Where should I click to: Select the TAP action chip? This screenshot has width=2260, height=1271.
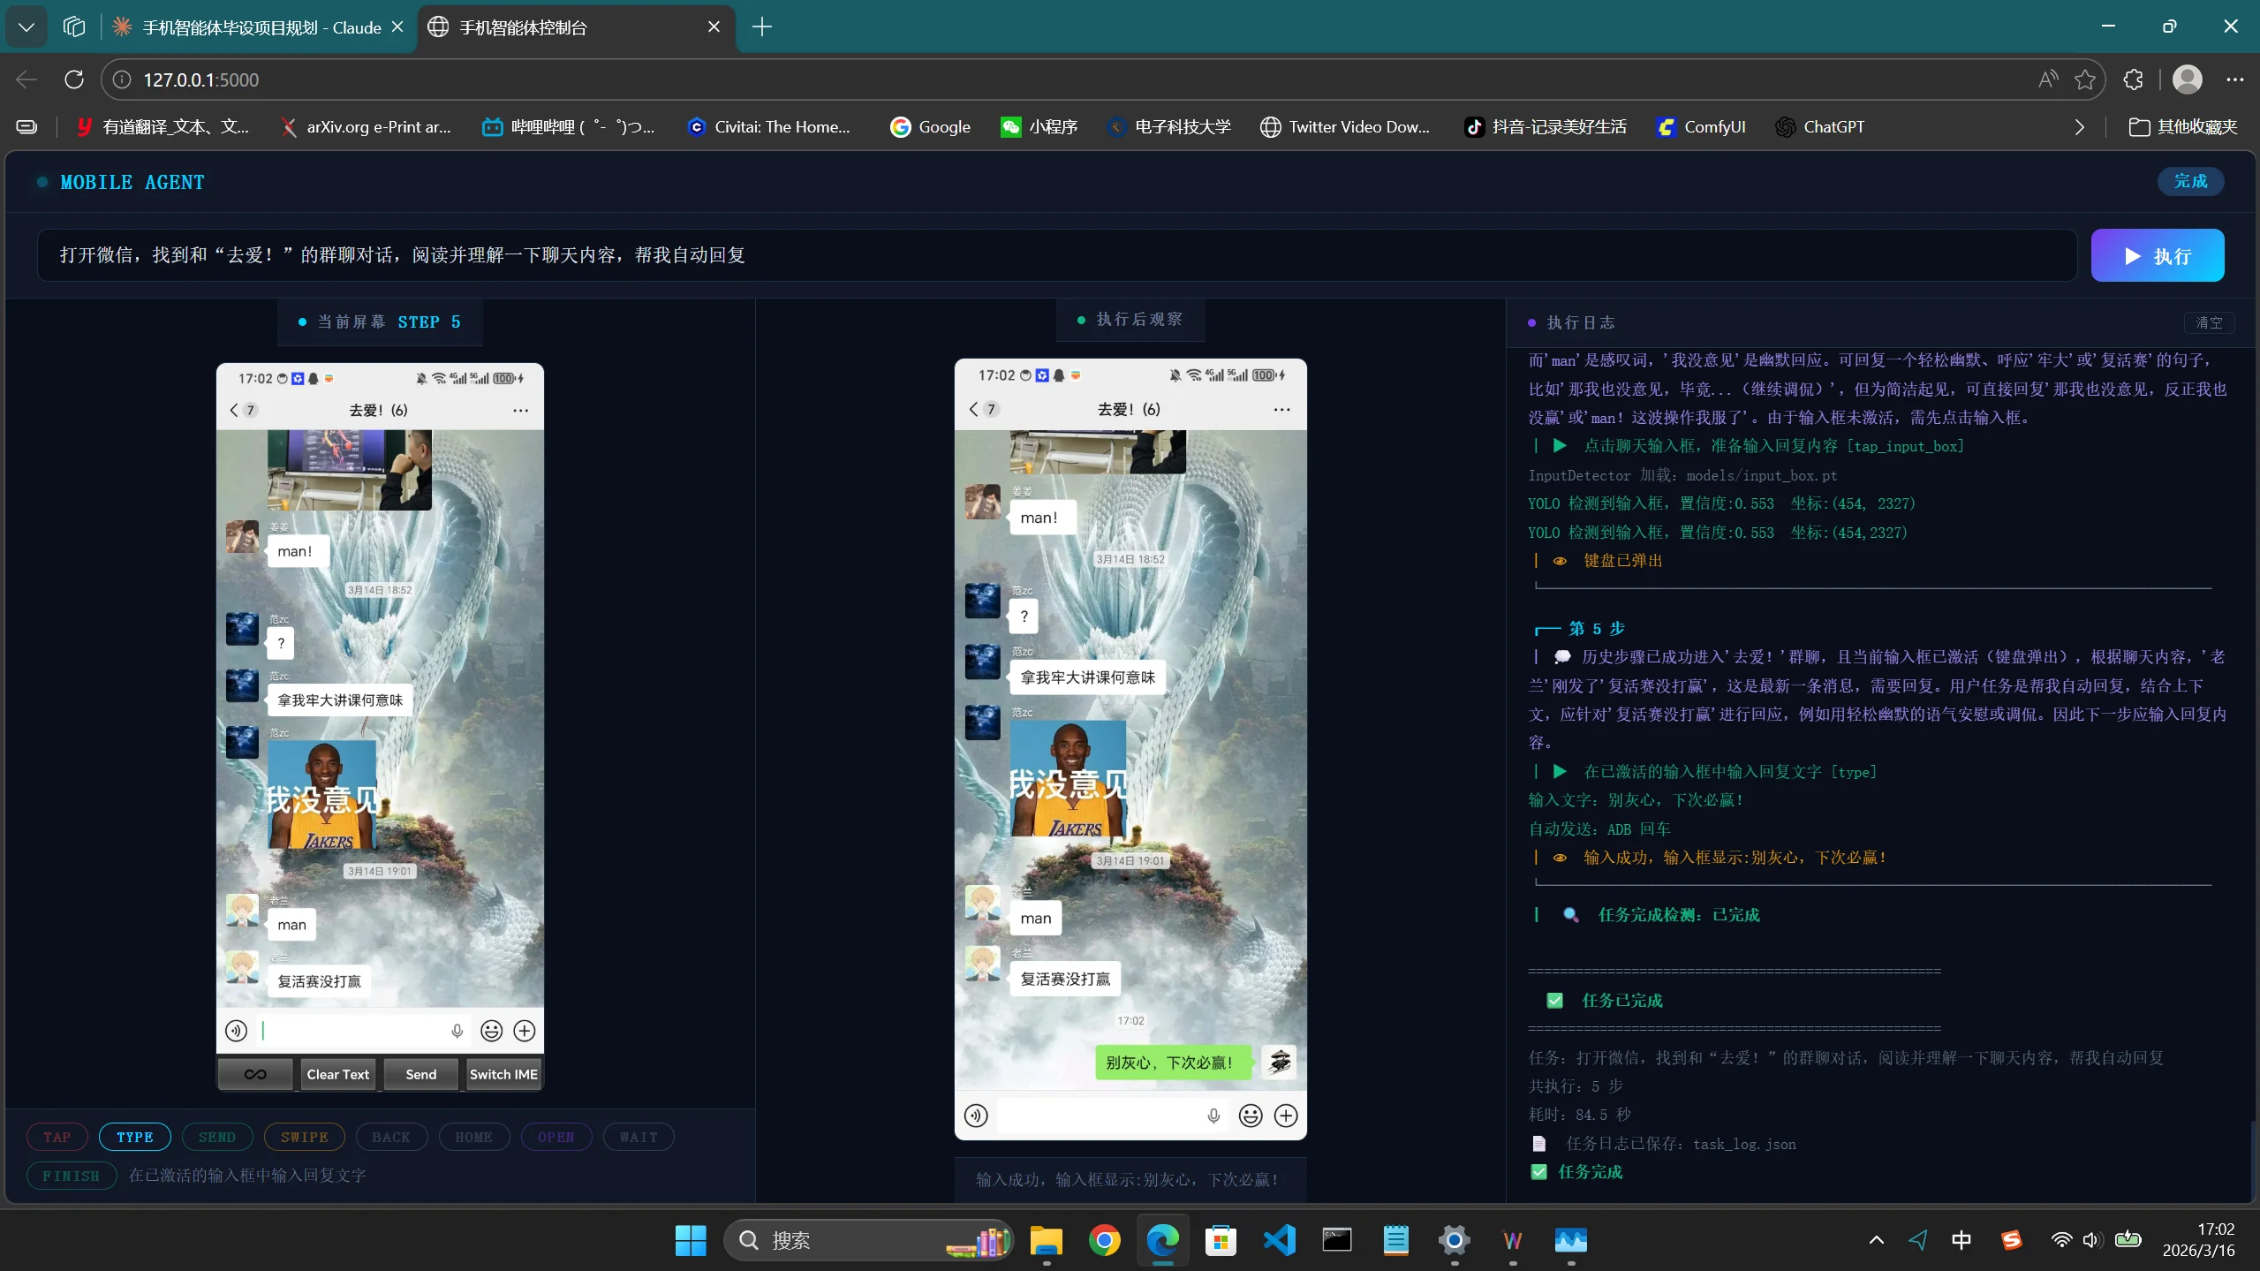coord(57,1137)
